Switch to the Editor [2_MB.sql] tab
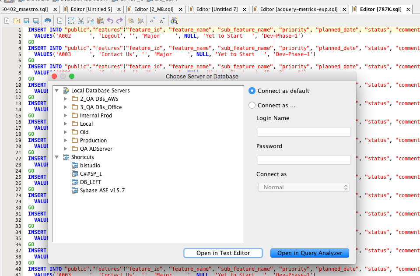The width and height of the screenshot is (420, 276). pos(154,9)
